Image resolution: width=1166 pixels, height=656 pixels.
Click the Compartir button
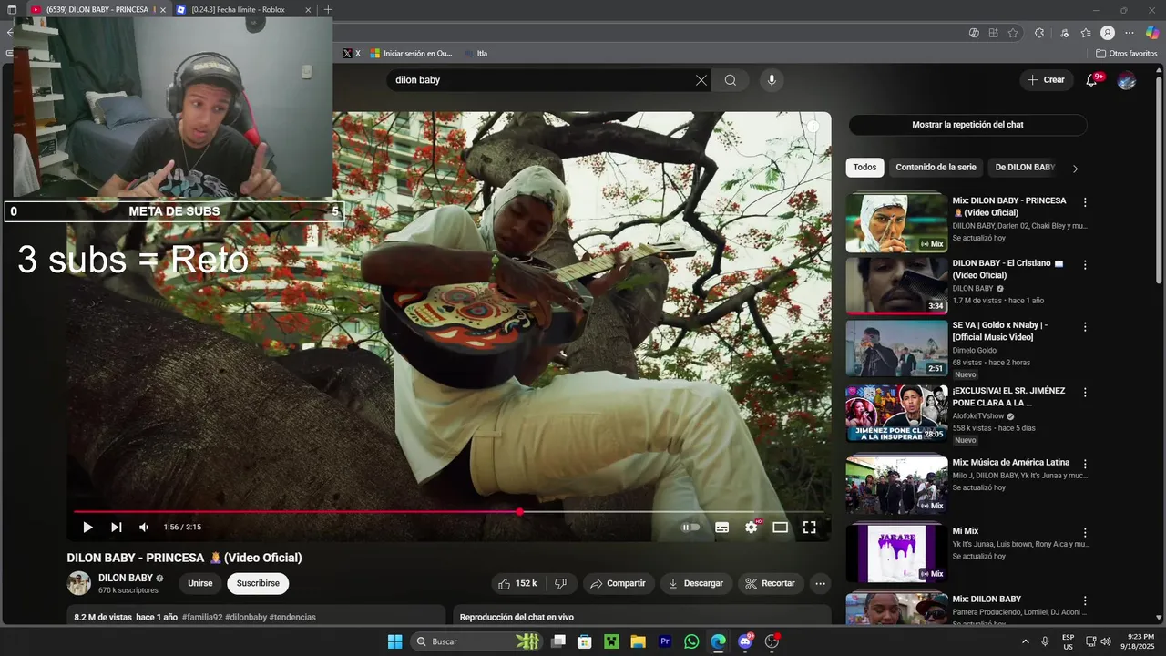click(x=619, y=583)
